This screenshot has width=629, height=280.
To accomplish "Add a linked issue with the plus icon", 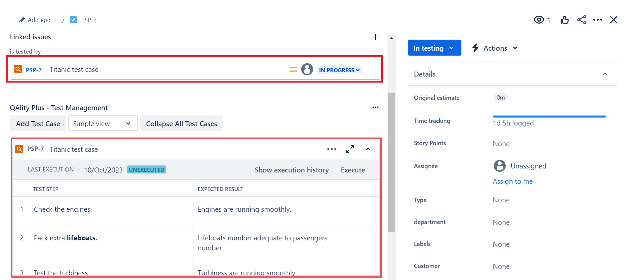I will [x=375, y=37].
